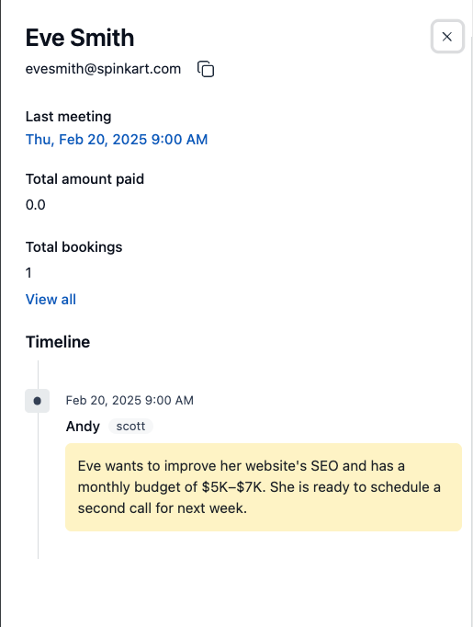473x627 pixels.
Task: Open the last meeting Thu, Feb 20 link
Action: pos(117,140)
